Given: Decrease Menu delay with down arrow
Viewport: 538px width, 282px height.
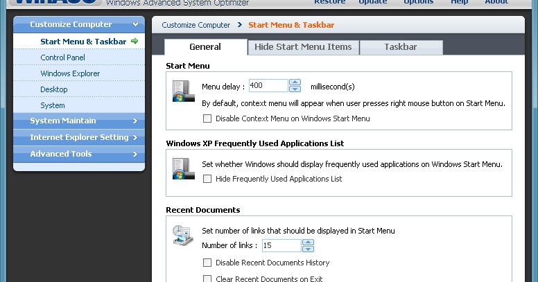Looking at the screenshot, I should tap(295, 89).
